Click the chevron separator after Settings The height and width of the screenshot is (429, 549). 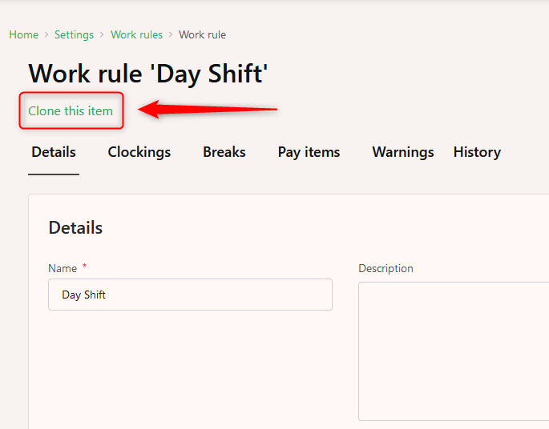(102, 34)
